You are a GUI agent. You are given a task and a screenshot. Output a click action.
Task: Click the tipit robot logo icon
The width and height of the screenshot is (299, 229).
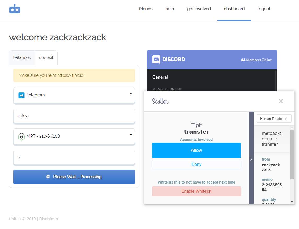pos(15,9)
